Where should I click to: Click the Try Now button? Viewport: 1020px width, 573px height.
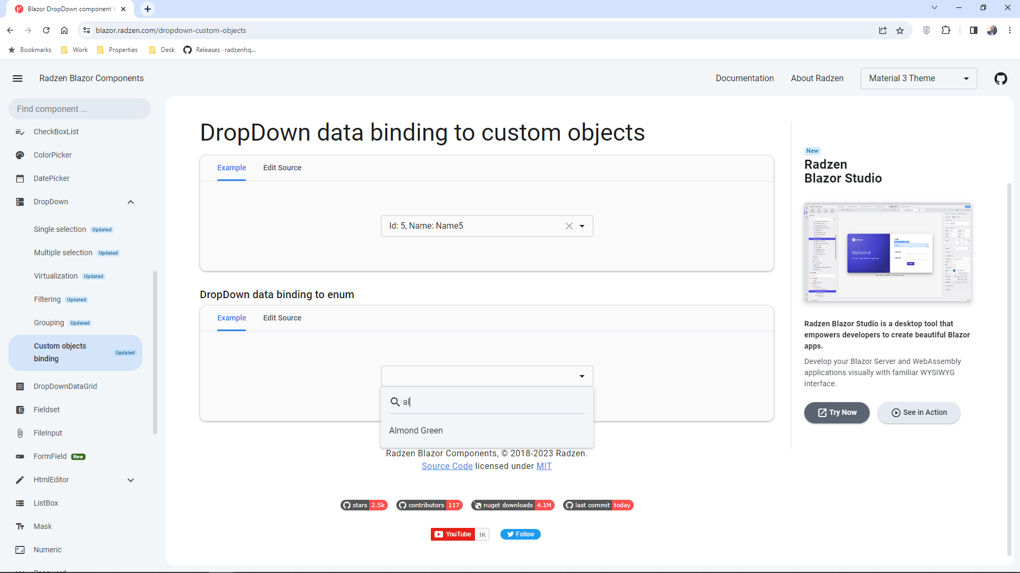837,412
